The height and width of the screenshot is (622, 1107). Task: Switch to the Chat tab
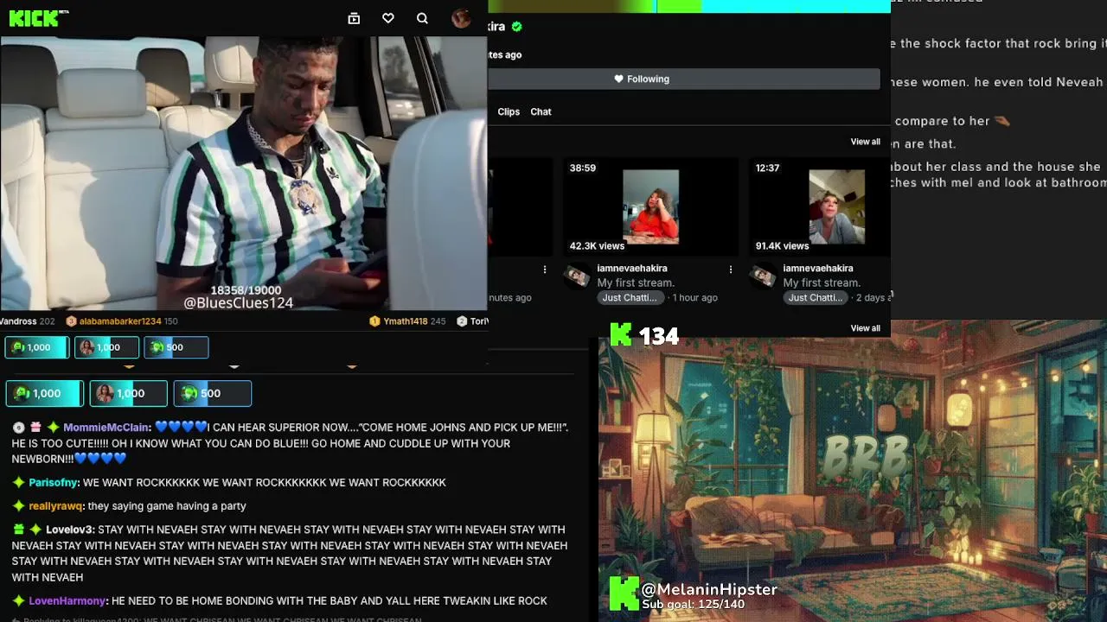(541, 111)
